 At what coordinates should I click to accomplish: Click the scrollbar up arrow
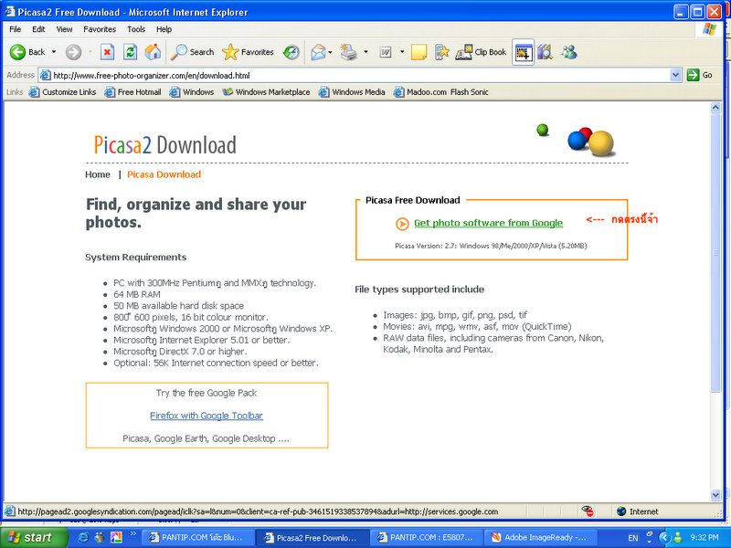[x=715, y=108]
